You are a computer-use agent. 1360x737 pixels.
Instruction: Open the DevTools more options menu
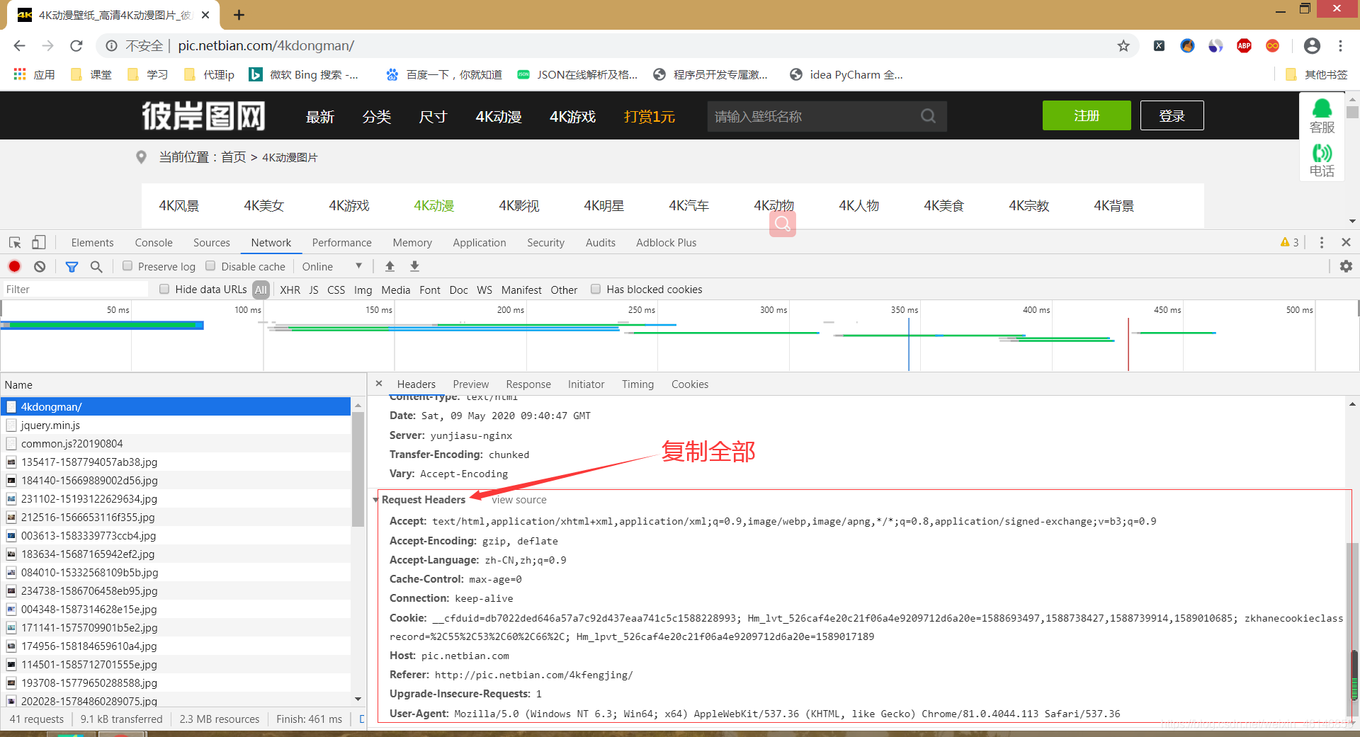point(1321,242)
